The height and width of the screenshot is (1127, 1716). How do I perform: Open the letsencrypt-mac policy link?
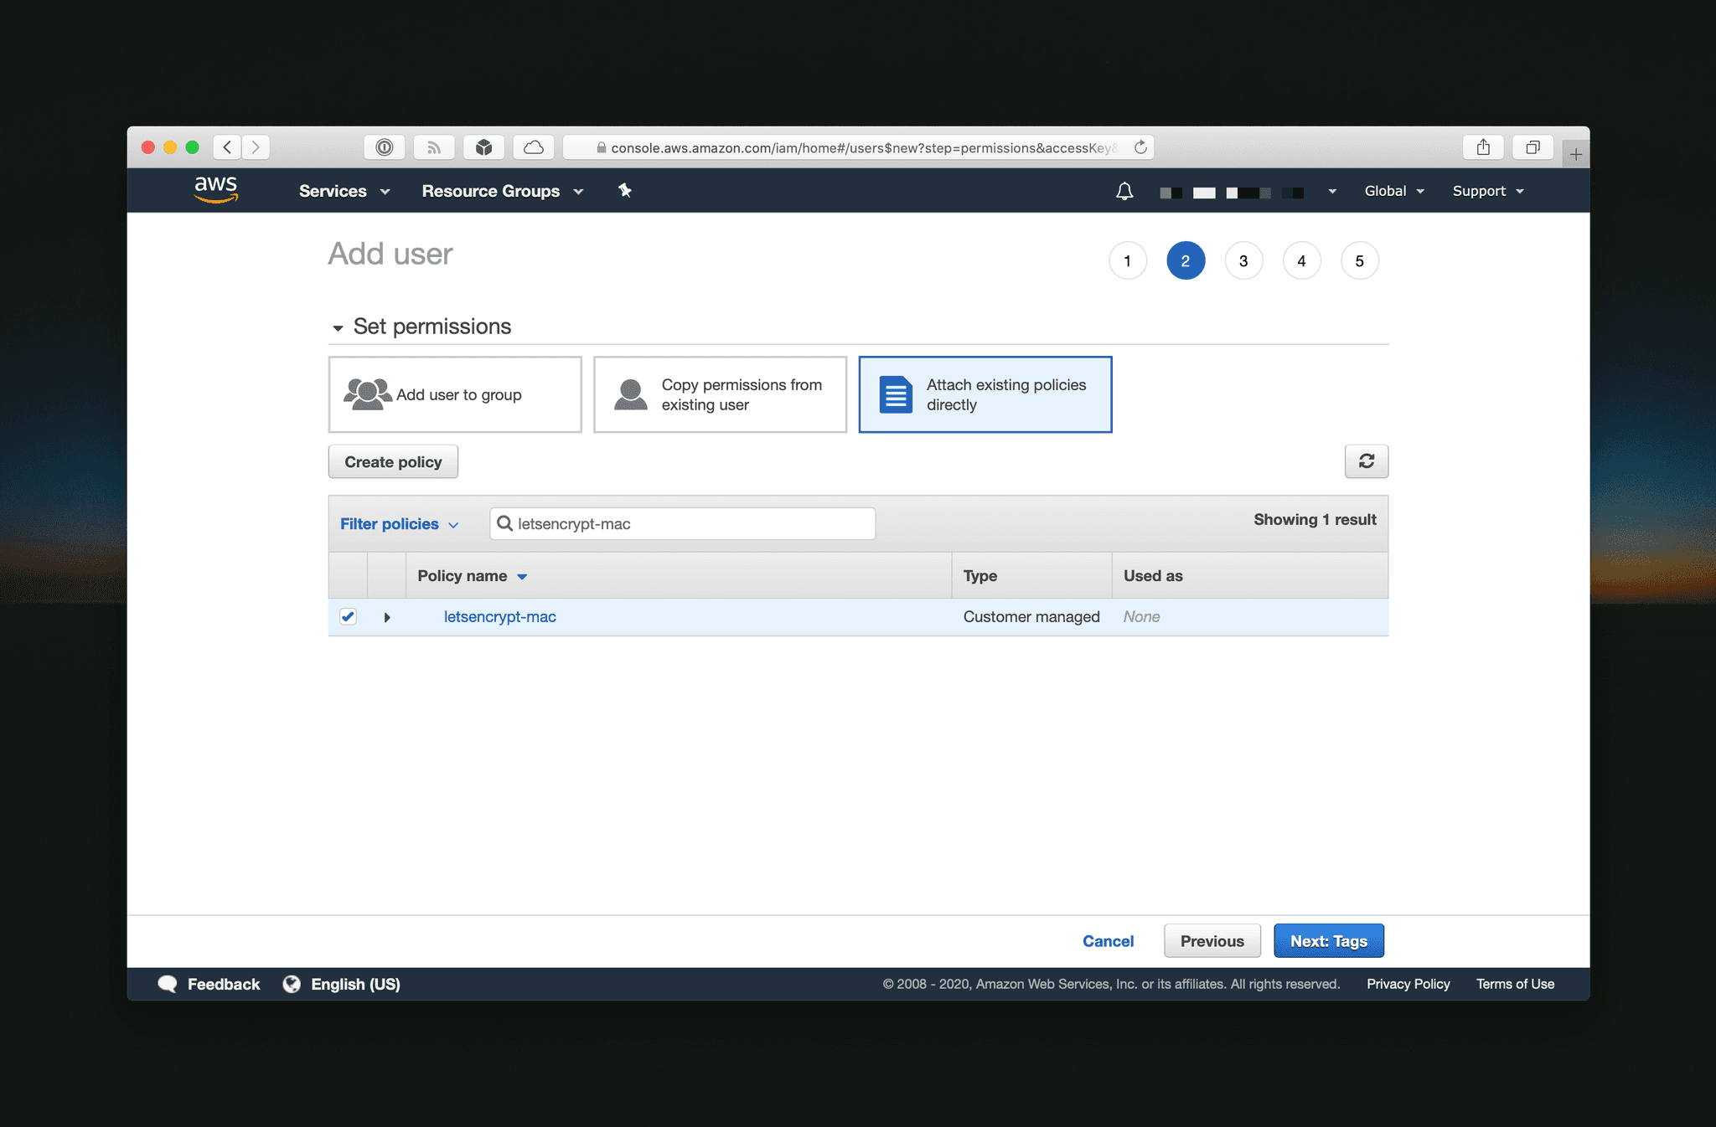click(499, 616)
